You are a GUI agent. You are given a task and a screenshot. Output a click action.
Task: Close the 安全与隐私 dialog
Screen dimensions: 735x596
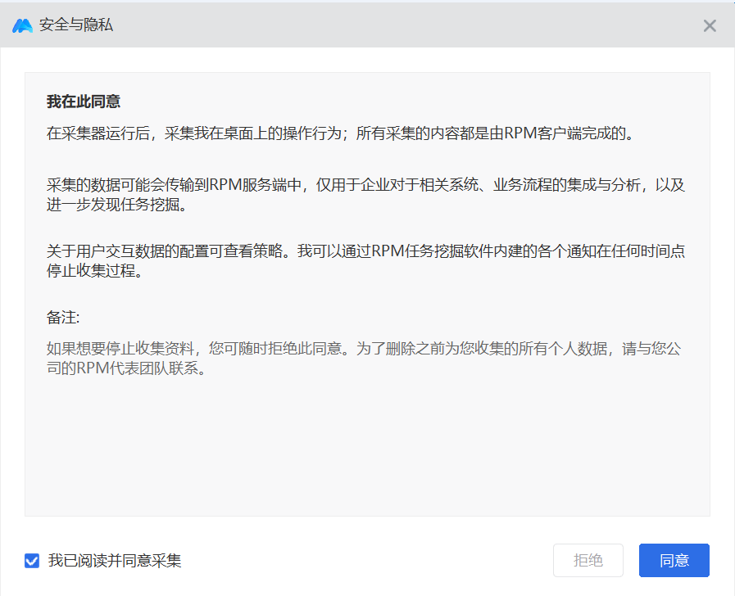(x=710, y=25)
